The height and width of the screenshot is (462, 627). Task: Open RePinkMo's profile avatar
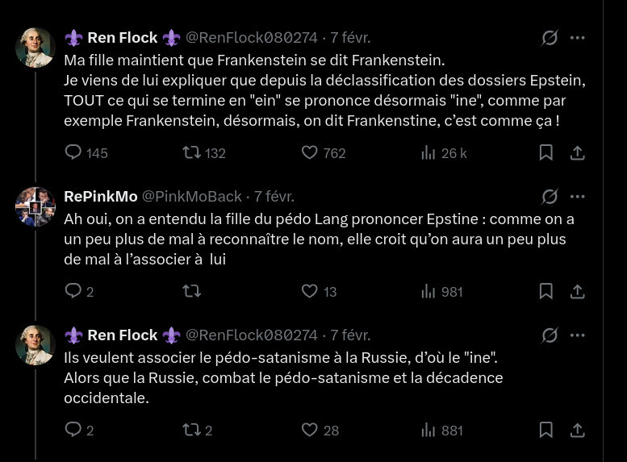click(36, 206)
